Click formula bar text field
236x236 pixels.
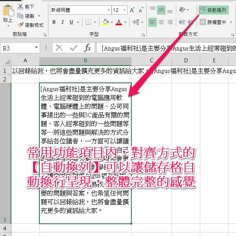(166, 48)
